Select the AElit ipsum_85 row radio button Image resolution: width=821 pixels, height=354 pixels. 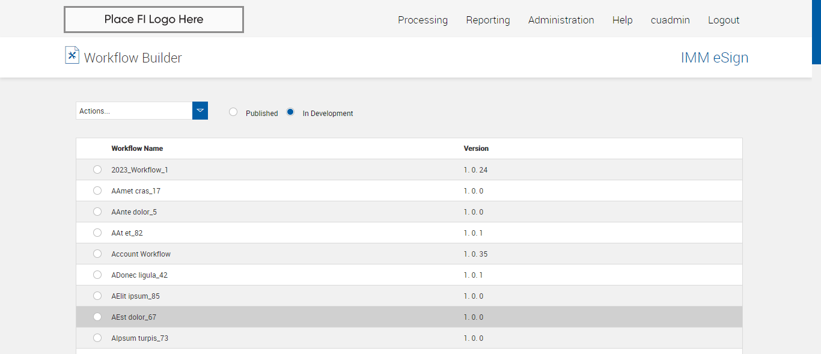97,296
